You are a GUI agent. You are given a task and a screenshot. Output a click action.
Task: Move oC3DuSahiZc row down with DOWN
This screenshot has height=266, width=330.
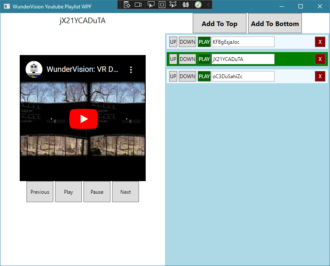[188, 76]
